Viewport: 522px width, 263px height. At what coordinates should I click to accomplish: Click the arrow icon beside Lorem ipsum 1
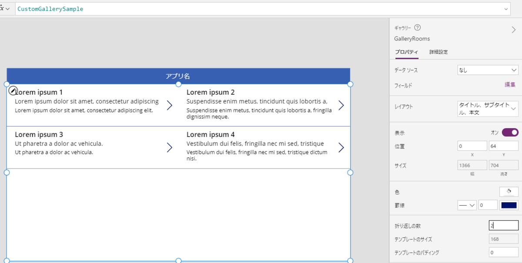pos(170,105)
